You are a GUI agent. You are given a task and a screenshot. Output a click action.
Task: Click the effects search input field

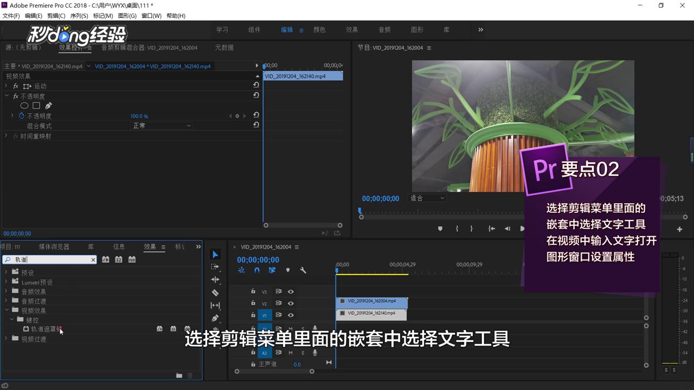point(50,260)
